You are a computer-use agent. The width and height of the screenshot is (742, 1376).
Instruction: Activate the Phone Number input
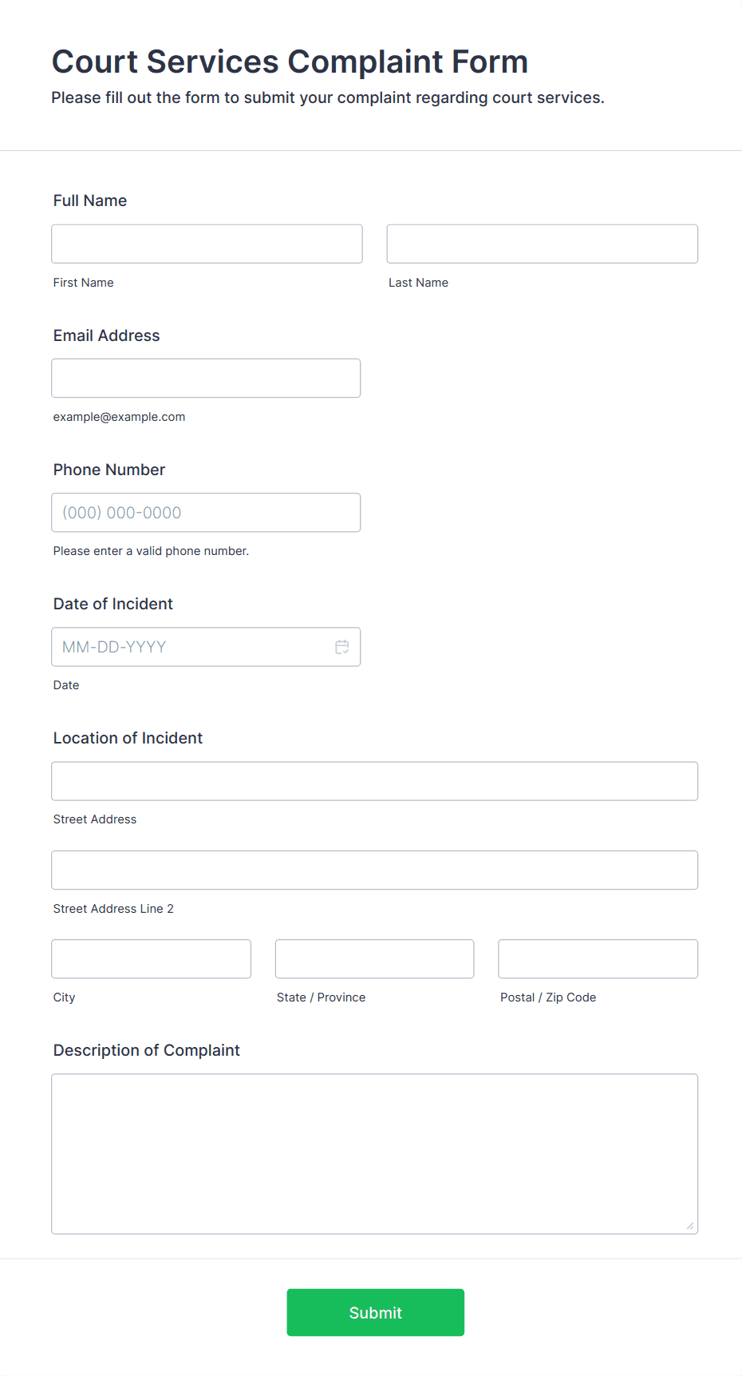(x=206, y=513)
